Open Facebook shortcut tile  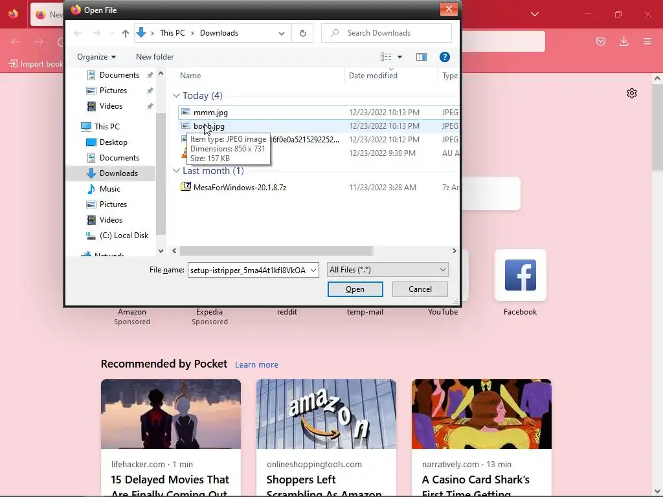pyautogui.click(x=521, y=276)
